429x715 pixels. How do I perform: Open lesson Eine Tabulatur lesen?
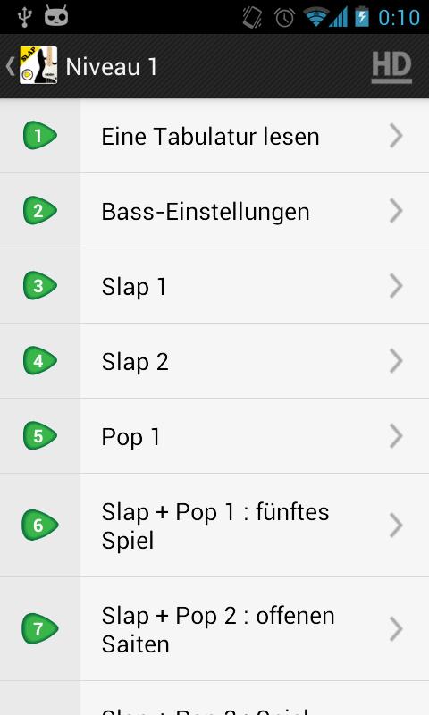click(x=210, y=137)
